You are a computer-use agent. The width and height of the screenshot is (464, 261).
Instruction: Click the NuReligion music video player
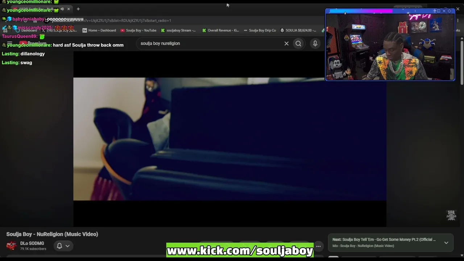pyautogui.click(x=229, y=139)
